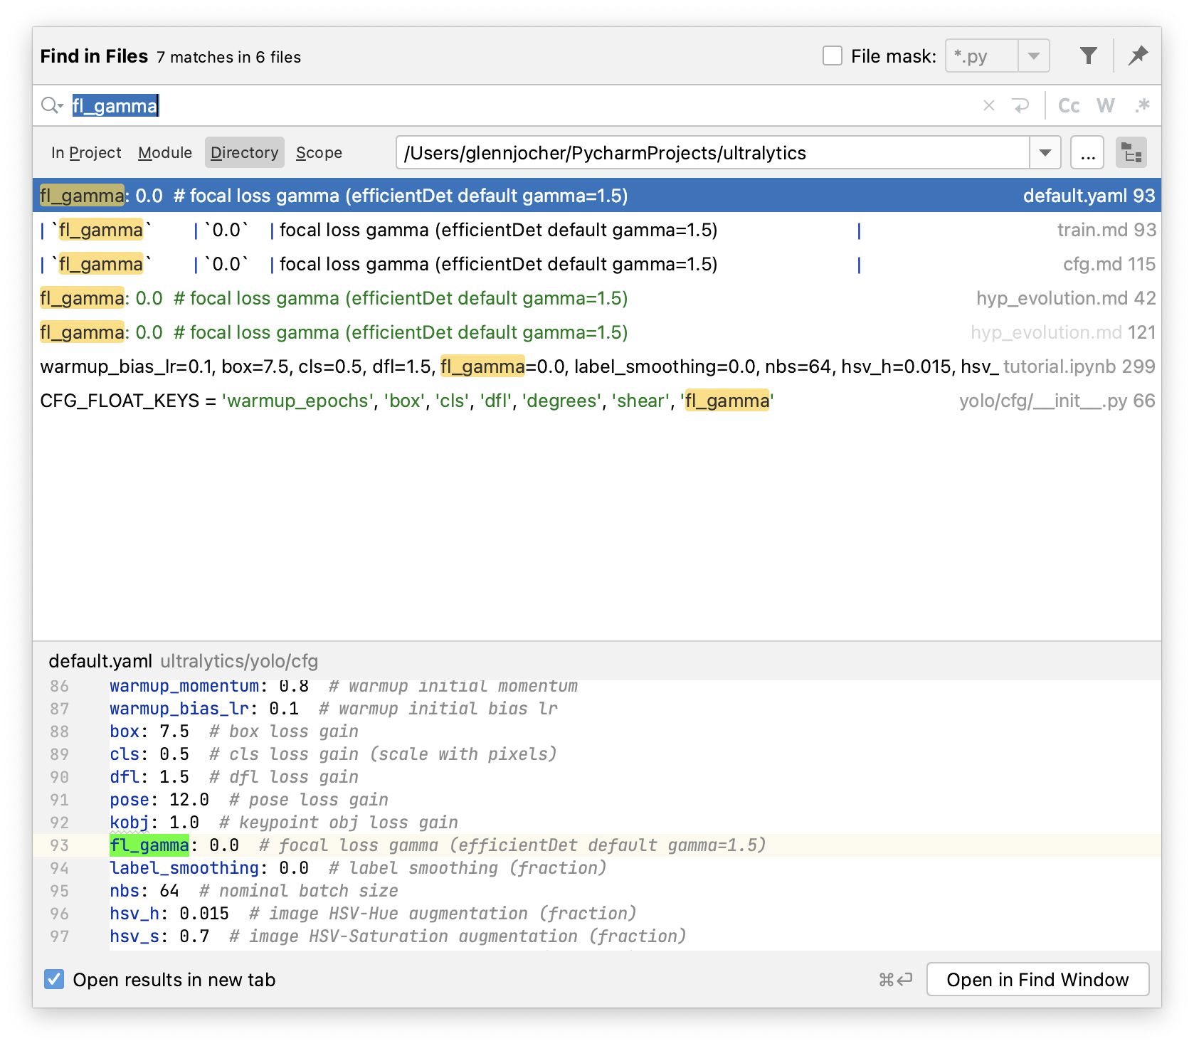Viewport: 1194px width, 1046px height.
Task: Open search history via the magnifier dropdown
Action: 51,105
